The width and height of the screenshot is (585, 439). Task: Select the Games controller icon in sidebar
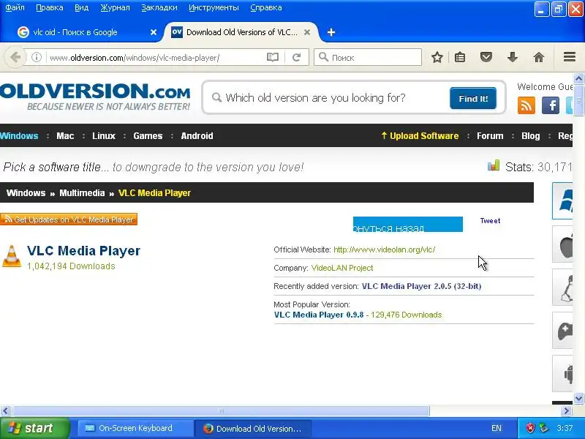562,331
